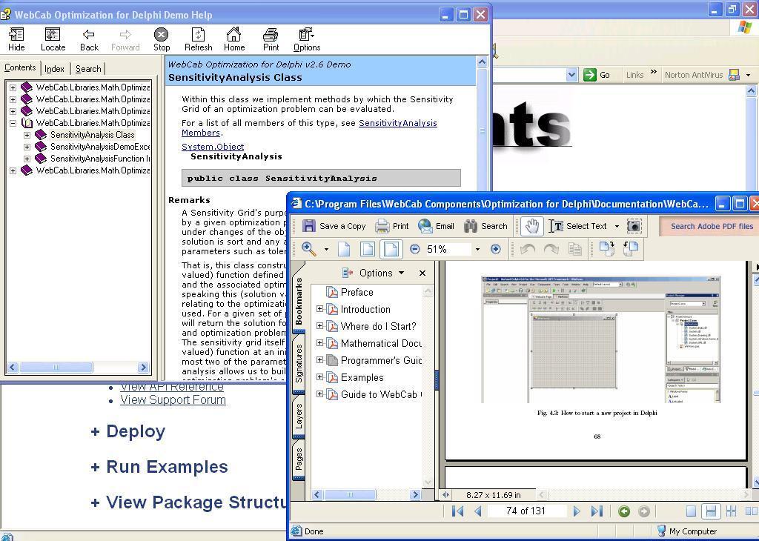The width and height of the screenshot is (759, 541).
Task: Switch to the Search tab in Help
Action: coord(88,69)
